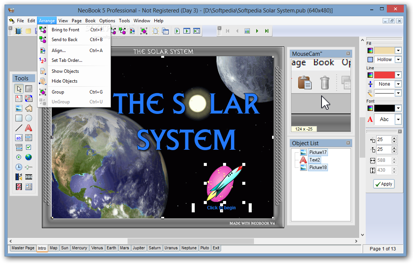Switch to the Earth page tab
Viewport: 414px width, 264px height.
(111, 248)
